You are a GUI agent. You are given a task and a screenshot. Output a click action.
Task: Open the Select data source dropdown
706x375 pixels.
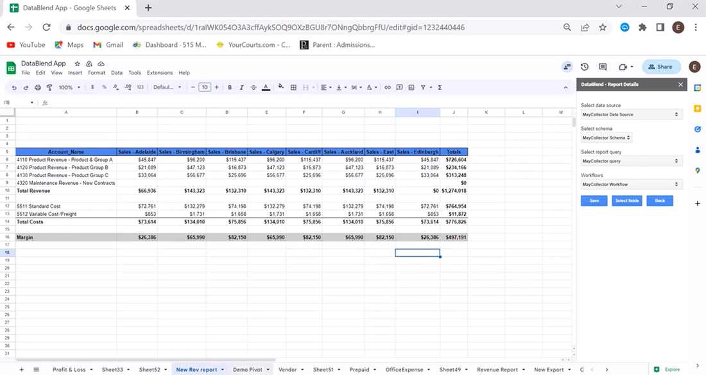pos(631,114)
